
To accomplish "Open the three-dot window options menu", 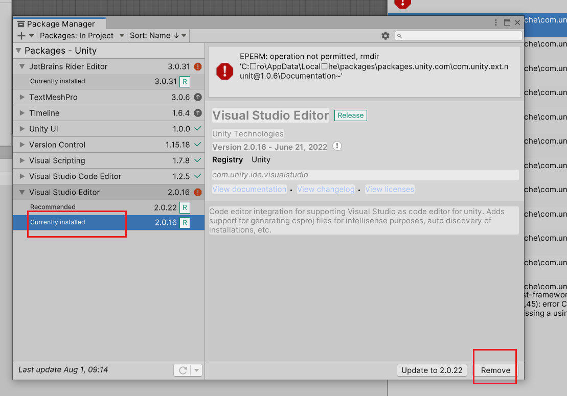I will (x=496, y=23).
